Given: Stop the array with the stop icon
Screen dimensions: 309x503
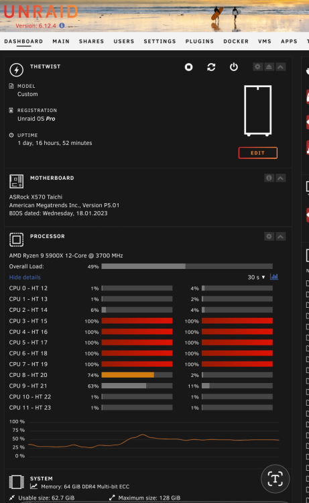Looking at the screenshot, I should pos(189,67).
